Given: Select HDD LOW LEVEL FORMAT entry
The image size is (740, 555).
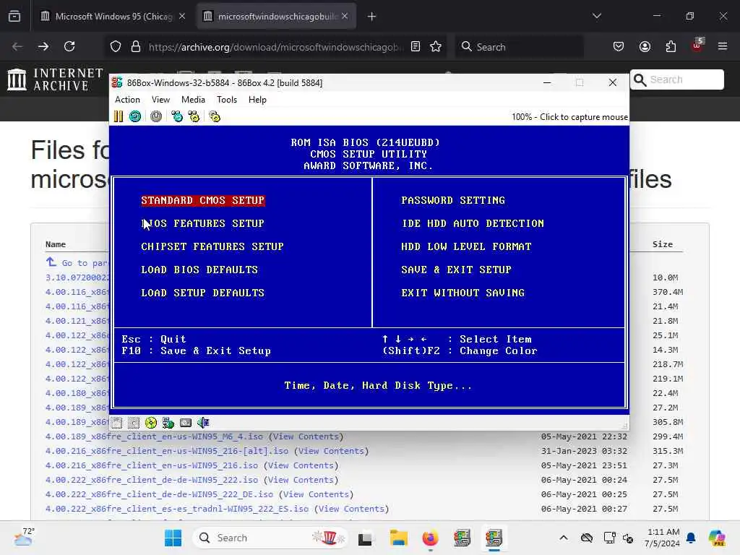Looking at the screenshot, I should tap(466, 247).
